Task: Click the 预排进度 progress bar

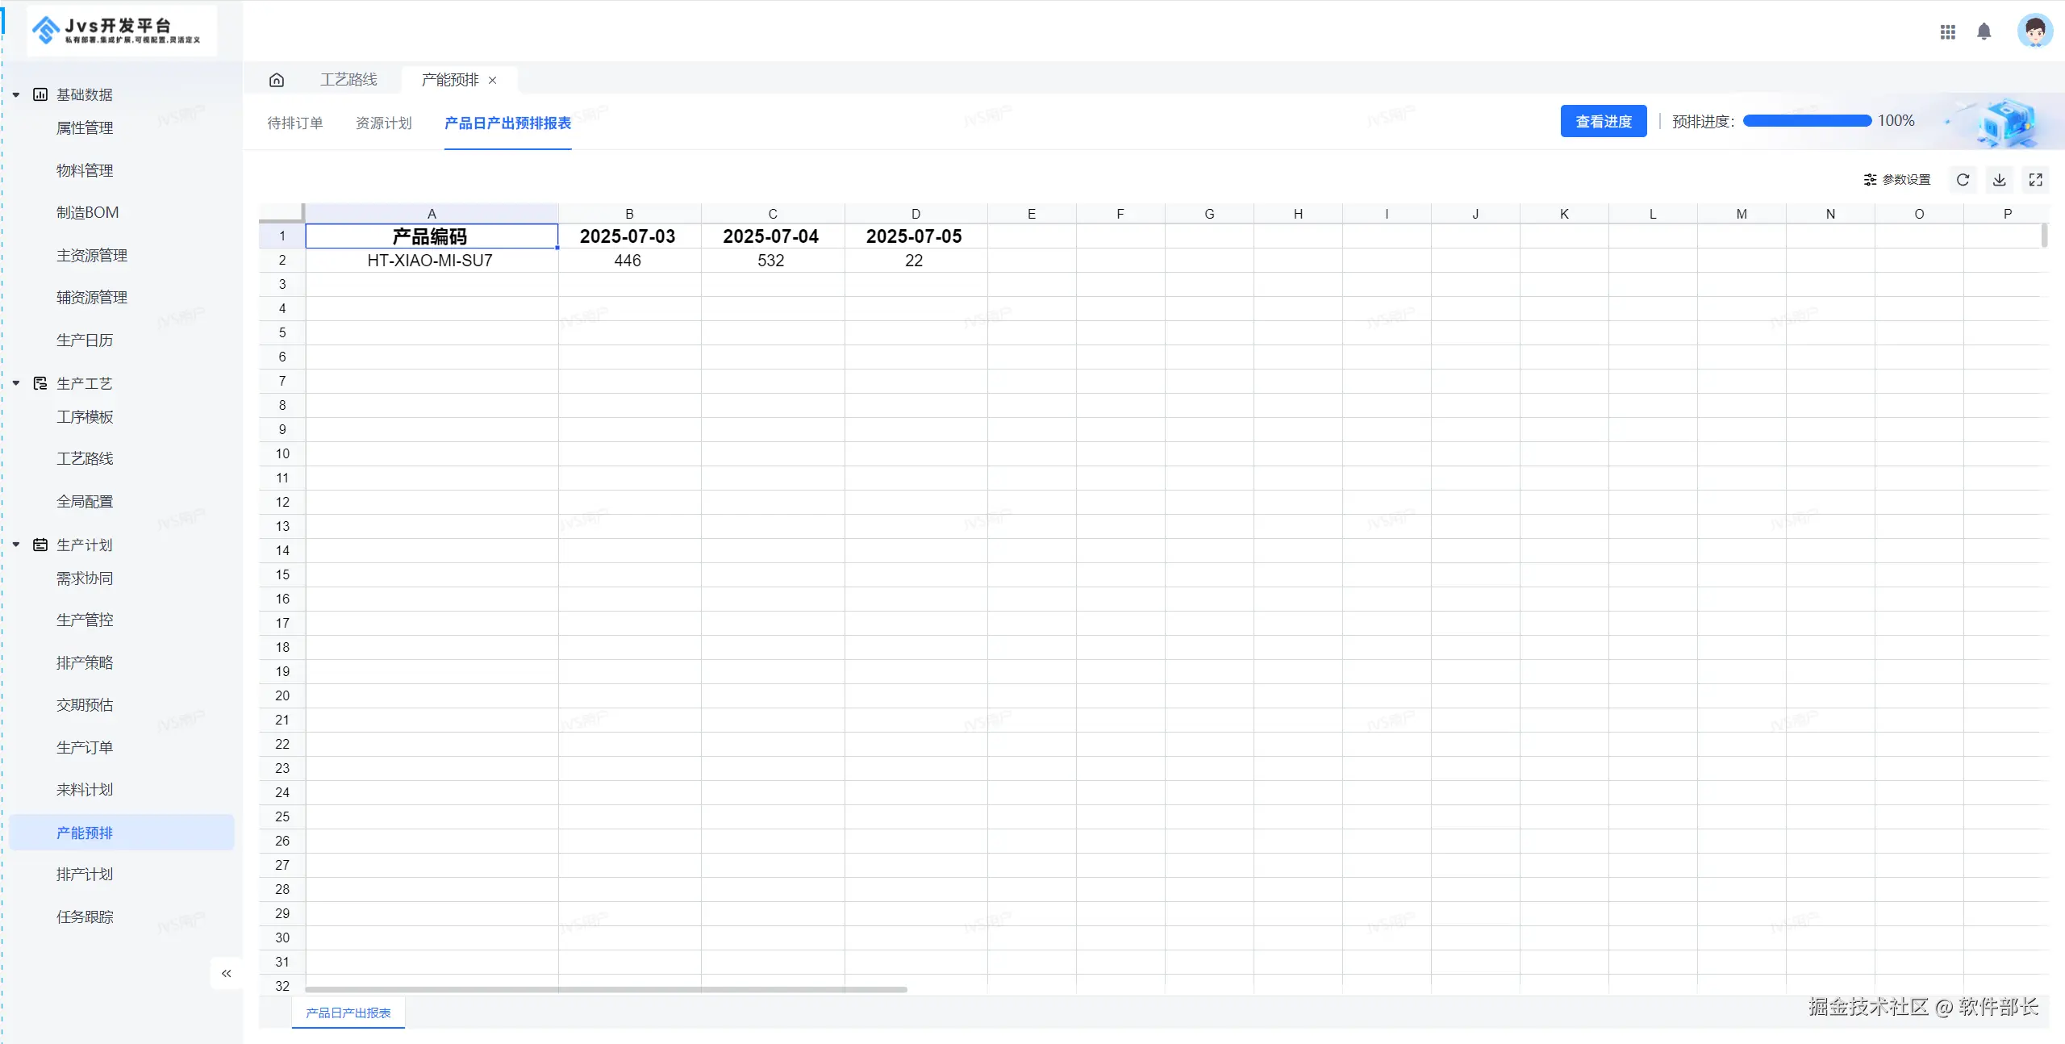Action: coord(1806,121)
